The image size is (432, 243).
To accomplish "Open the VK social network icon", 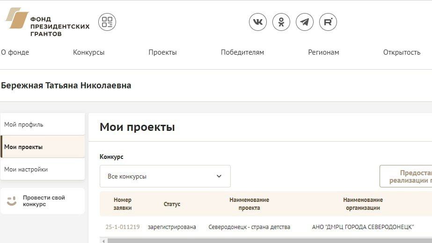I will point(257,22).
